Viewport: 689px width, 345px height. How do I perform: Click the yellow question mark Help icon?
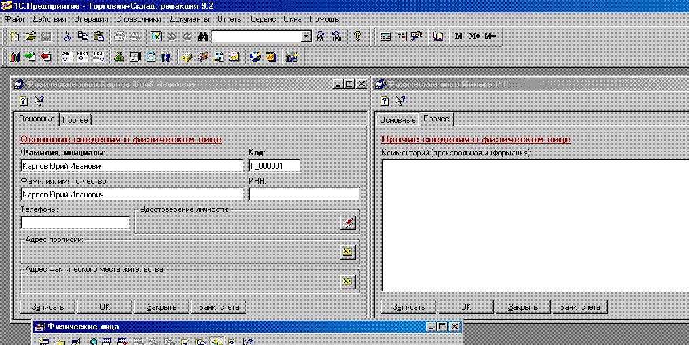pyautogui.click(x=358, y=37)
